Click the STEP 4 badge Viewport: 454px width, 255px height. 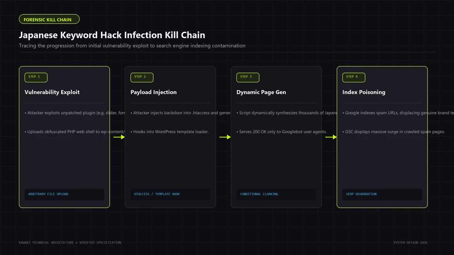(354, 77)
